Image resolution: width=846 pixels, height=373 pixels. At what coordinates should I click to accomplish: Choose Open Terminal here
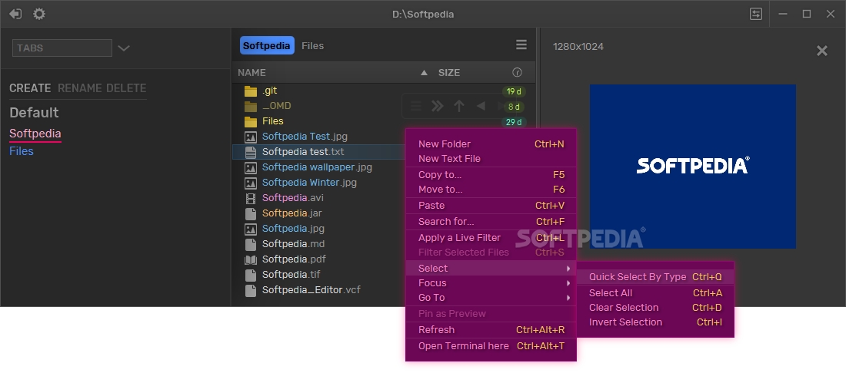(x=491, y=345)
